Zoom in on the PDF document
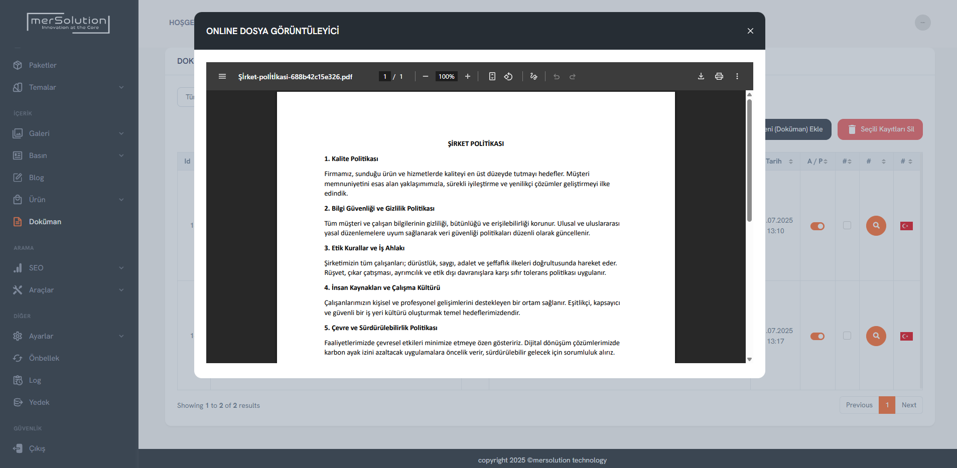Viewport: 957px width, 468px height. click(x=468, y=76)
